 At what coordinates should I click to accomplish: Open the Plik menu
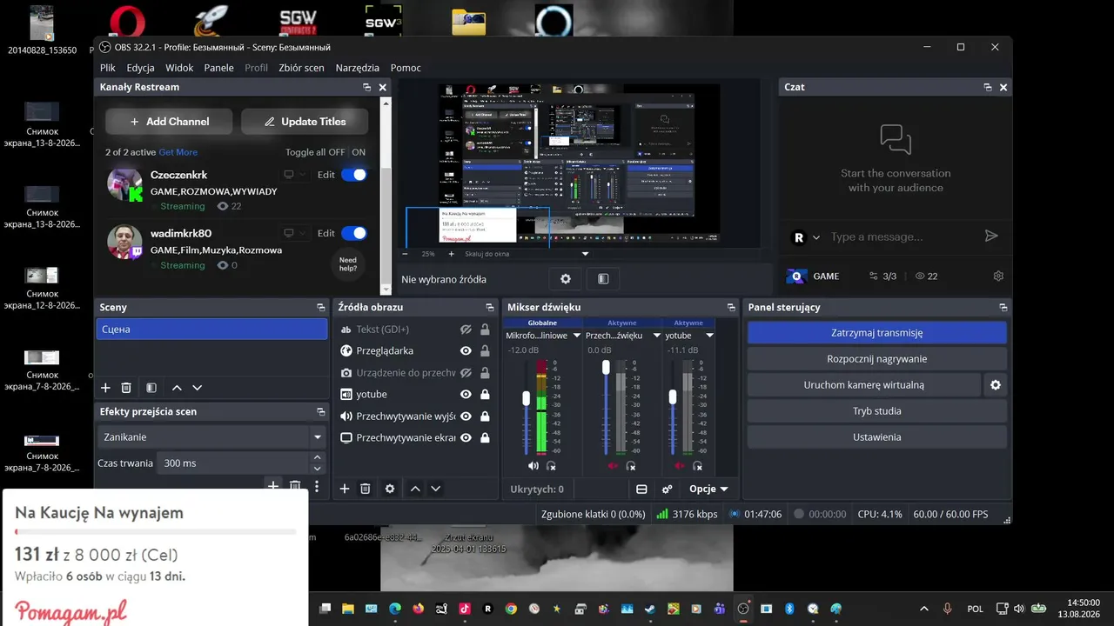coord(108,68)
